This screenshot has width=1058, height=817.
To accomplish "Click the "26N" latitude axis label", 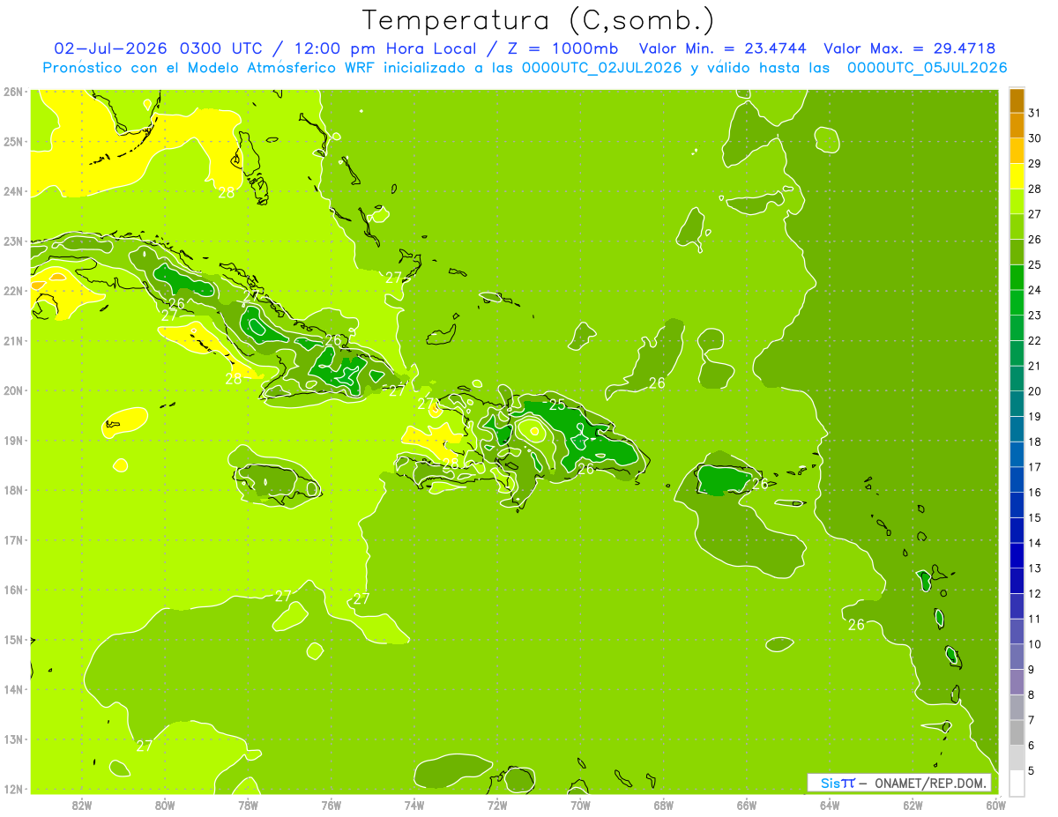I will click(12, 92).
